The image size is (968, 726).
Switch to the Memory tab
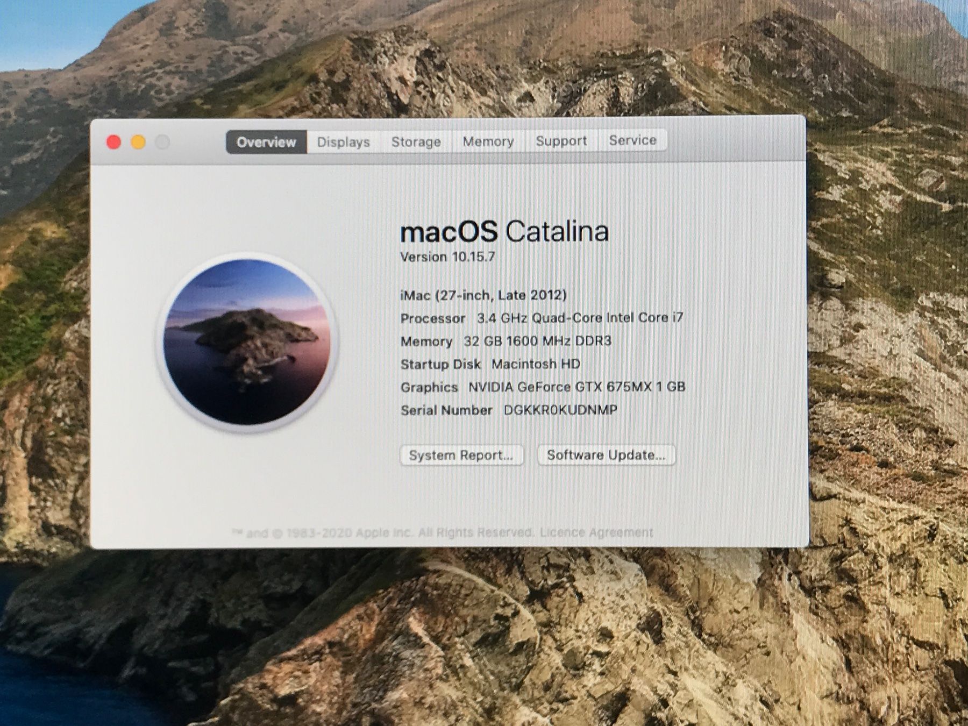[488, 141]
